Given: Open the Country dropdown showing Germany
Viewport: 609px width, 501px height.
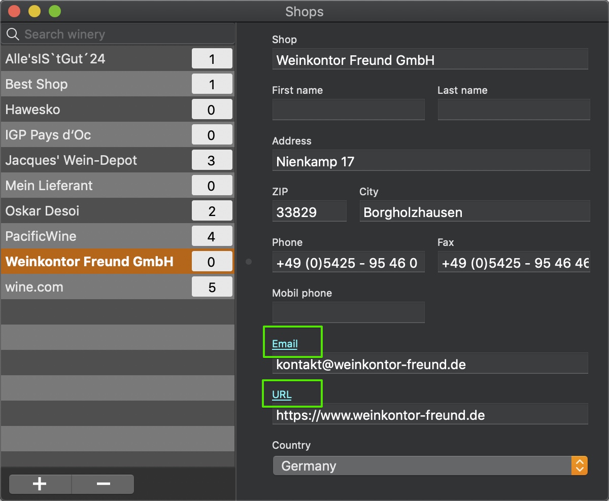Looking at the screenshot, I should (x=430, y=466).
